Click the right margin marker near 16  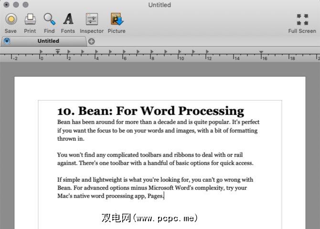point(261,52)
